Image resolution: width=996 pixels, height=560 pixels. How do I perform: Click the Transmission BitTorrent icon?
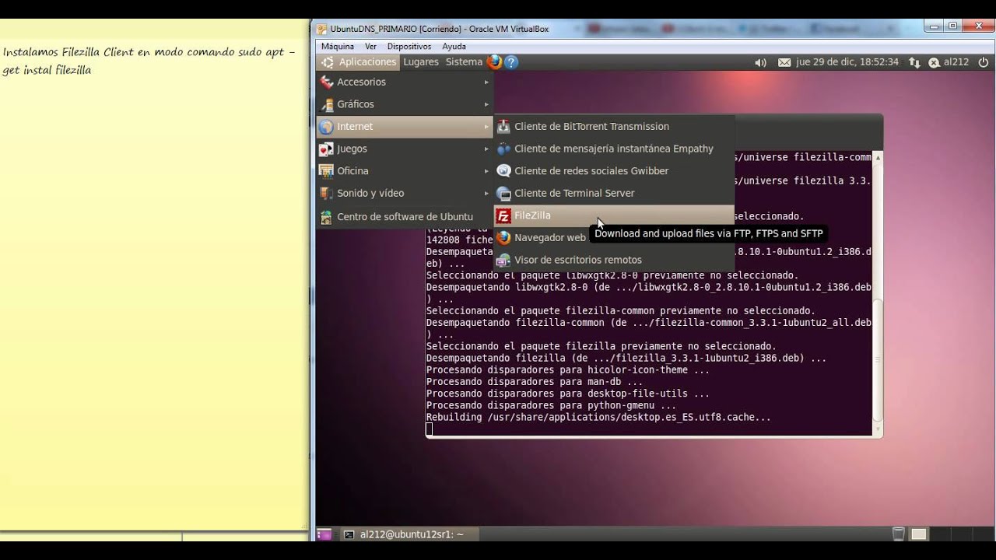tap(503, 126)
